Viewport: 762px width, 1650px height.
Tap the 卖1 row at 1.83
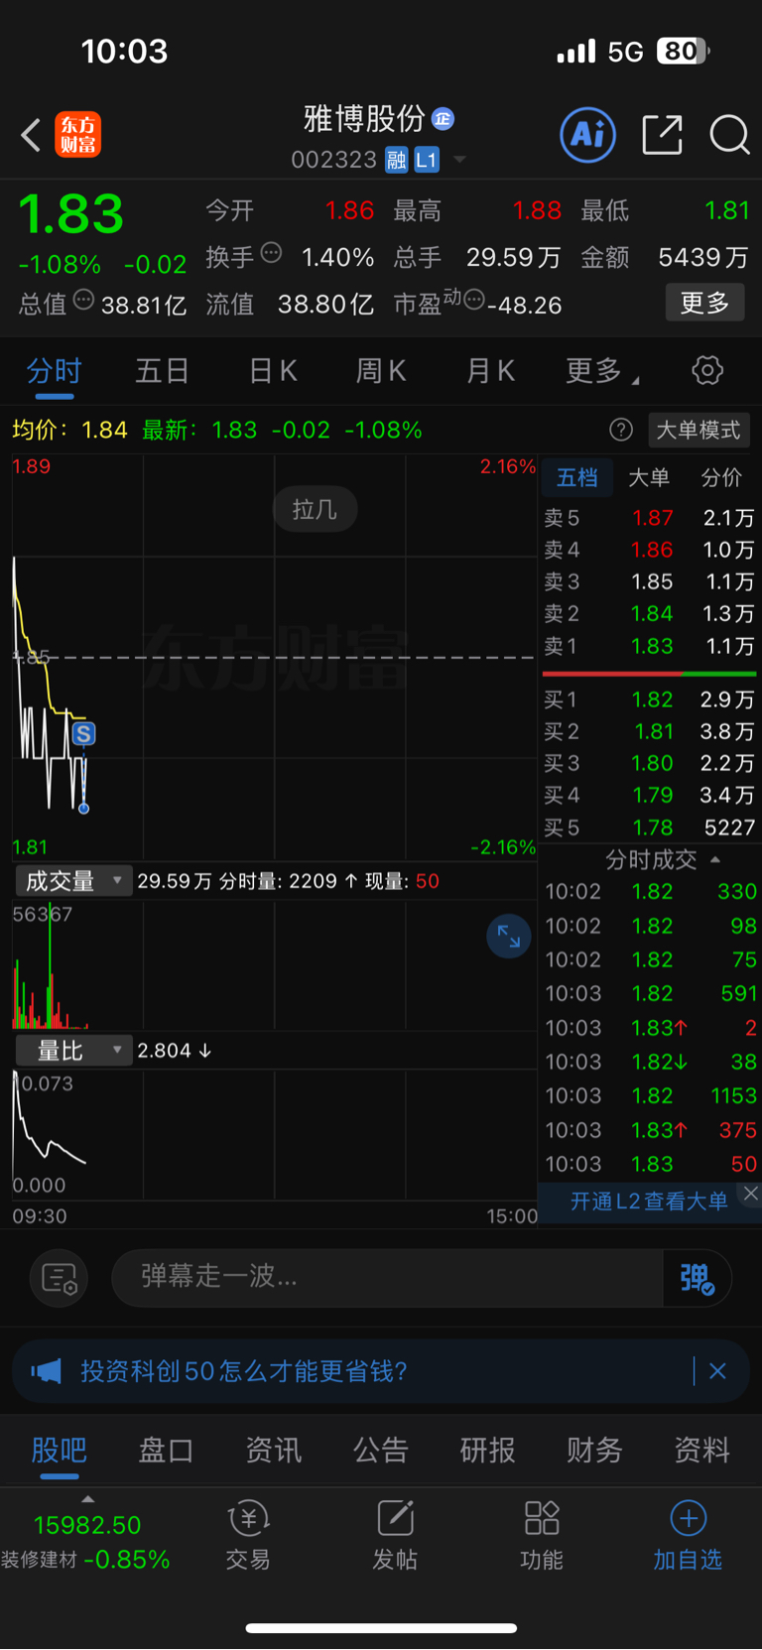coord(649,646)
